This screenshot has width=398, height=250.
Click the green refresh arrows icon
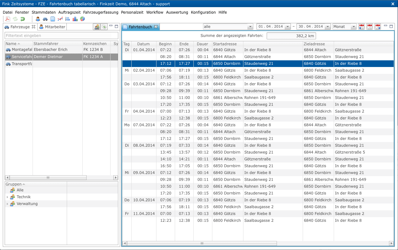tap(15, 19)
